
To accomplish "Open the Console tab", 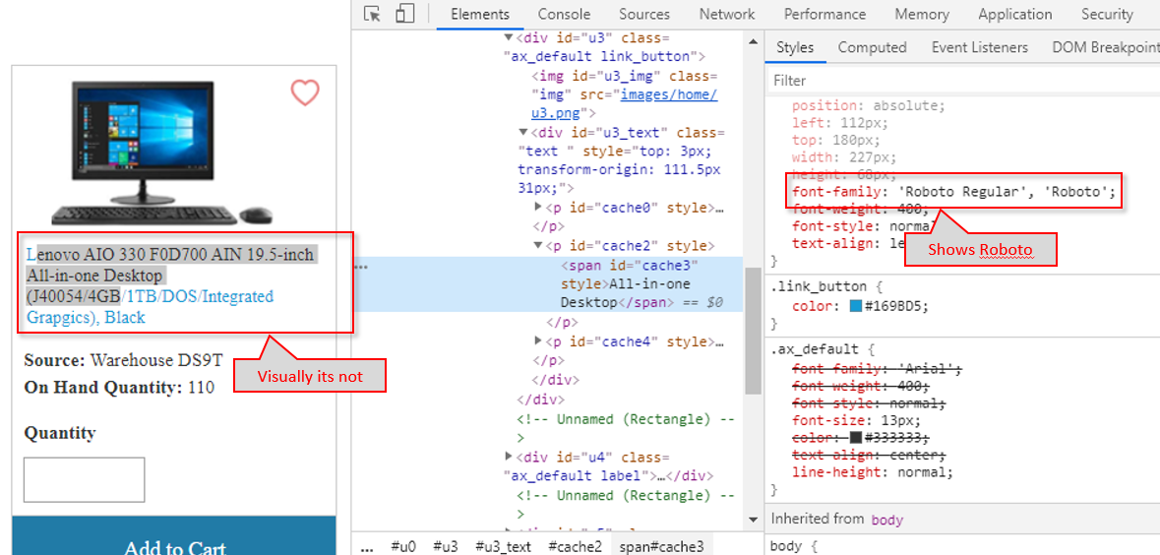I will pyautogui.click(x=564, y=14).
